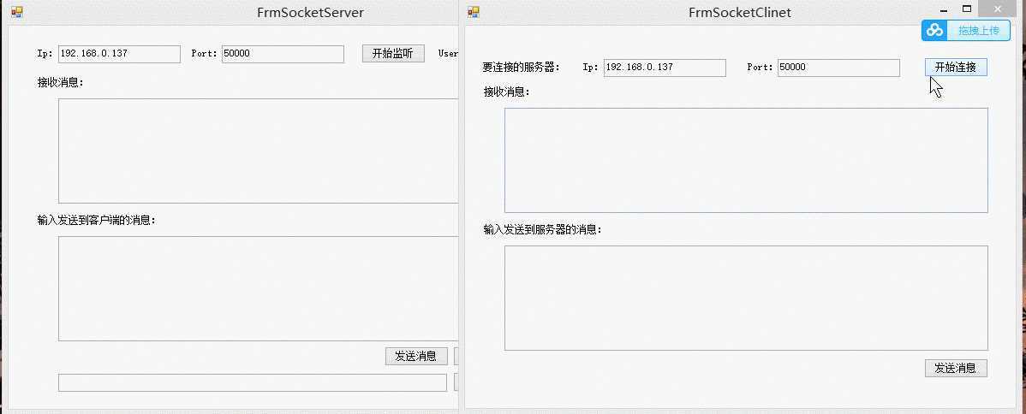Click the FrmSocketServer title text
The height and width of the screenshot is (414, 1026).
pos(310,13)
